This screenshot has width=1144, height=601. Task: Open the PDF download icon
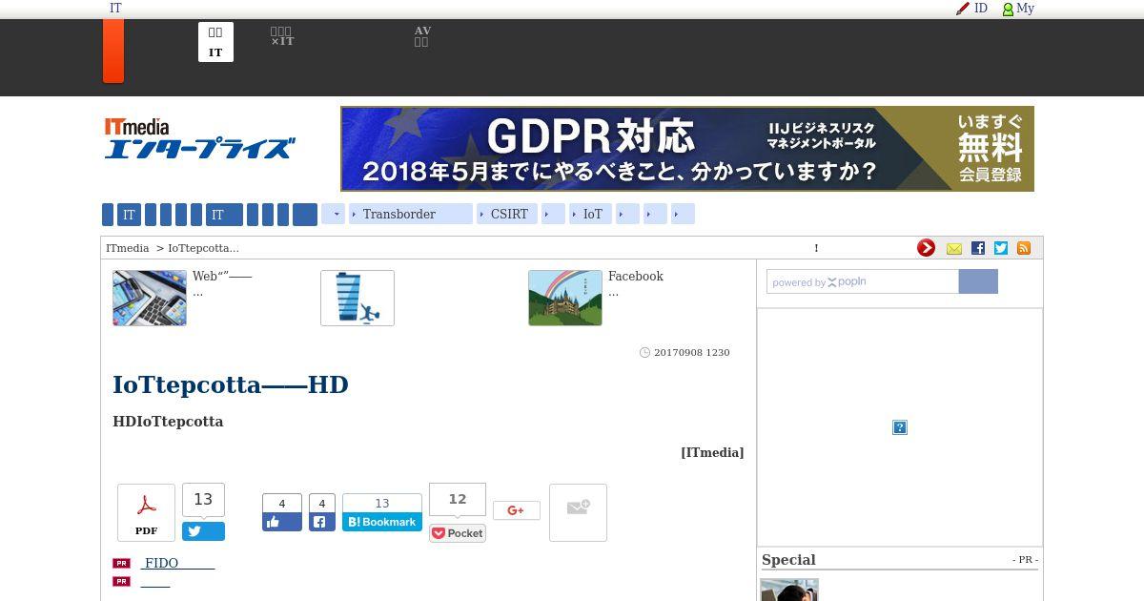(146, 512)
